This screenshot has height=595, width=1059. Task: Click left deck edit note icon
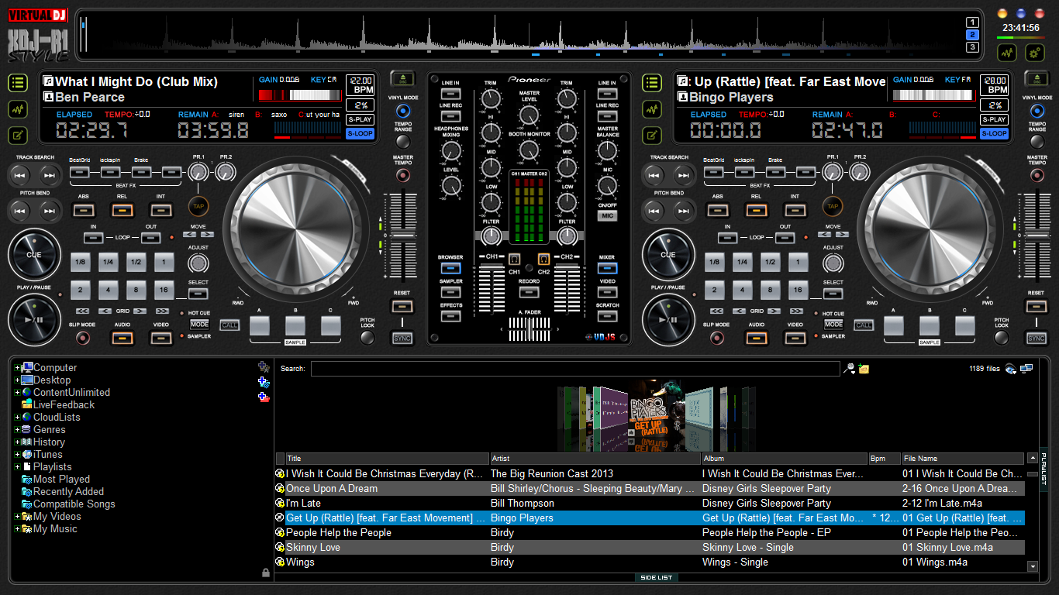18,136
